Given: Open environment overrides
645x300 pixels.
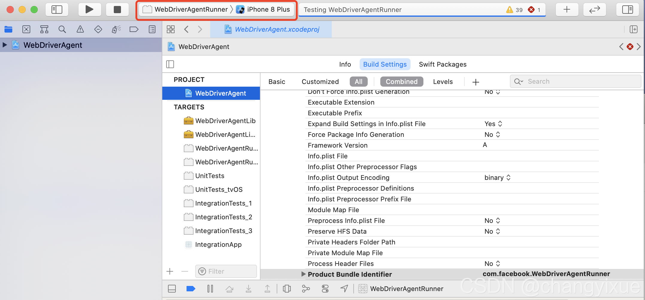Looking at the screenshot, I should click(x=325, y=289).
